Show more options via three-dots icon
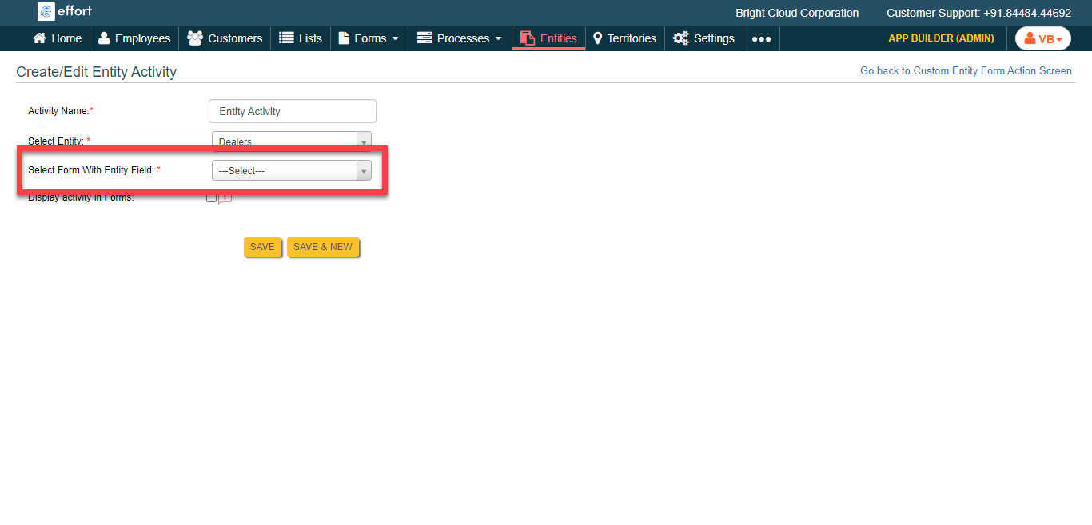 click(x=761, y=38)
